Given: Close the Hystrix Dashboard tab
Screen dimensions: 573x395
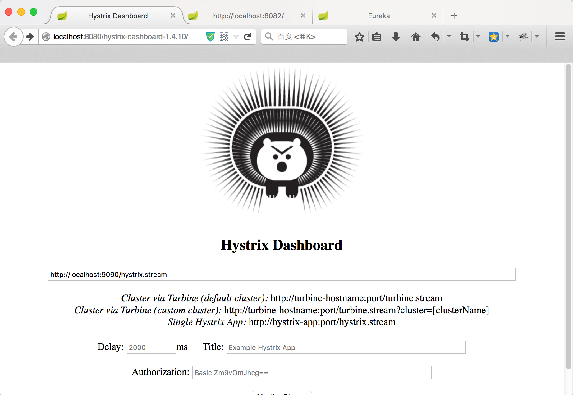Looking at the screenshot, I should 173,16.
